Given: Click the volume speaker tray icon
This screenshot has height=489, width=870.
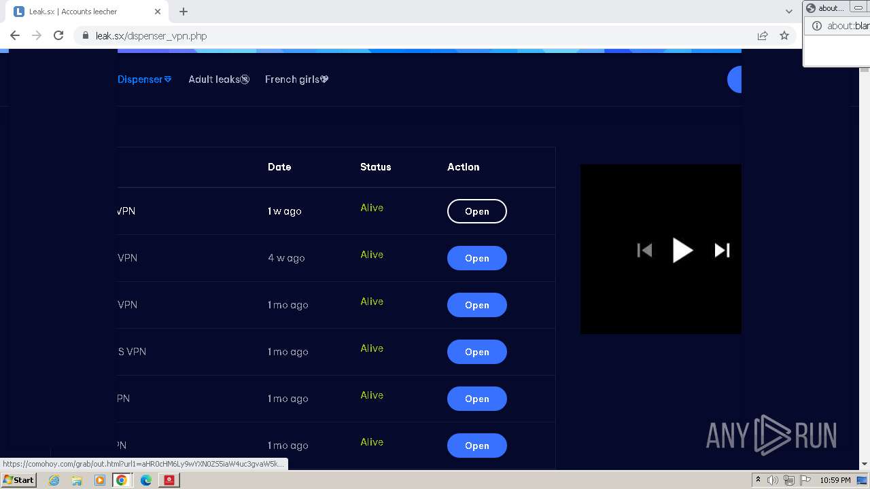Looking at the screenshot, I should pos(773,480).
